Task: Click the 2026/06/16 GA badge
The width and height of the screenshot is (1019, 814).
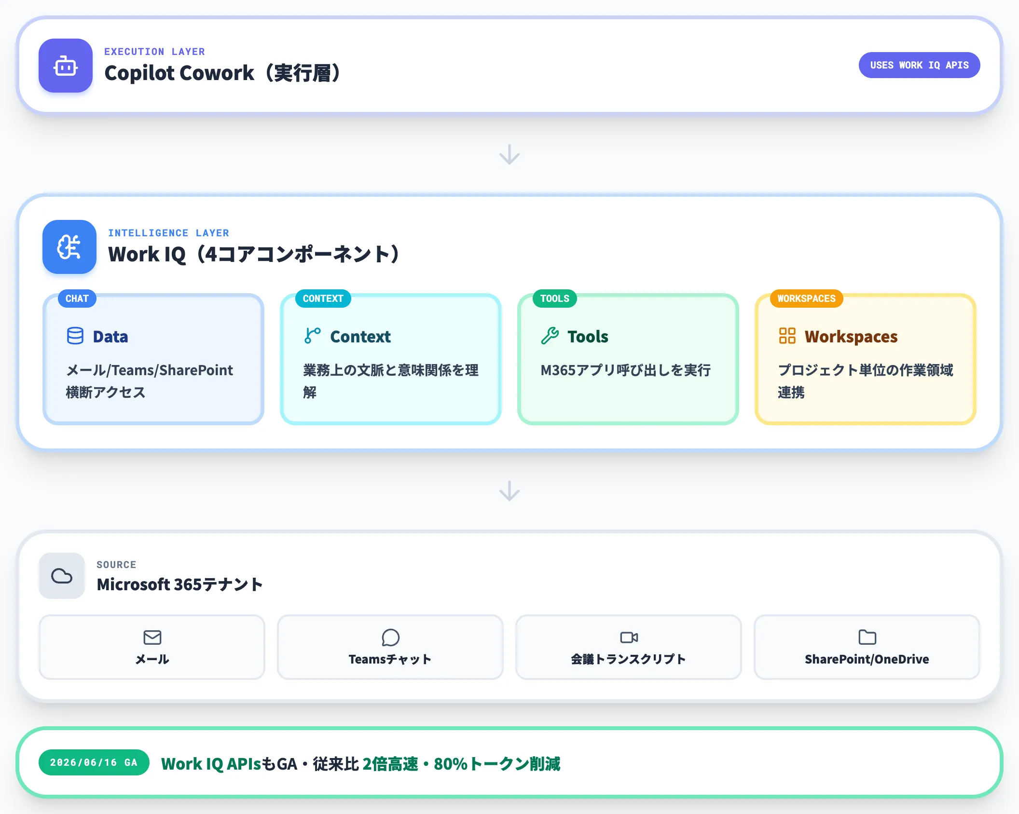Action: tap(94, 762)
